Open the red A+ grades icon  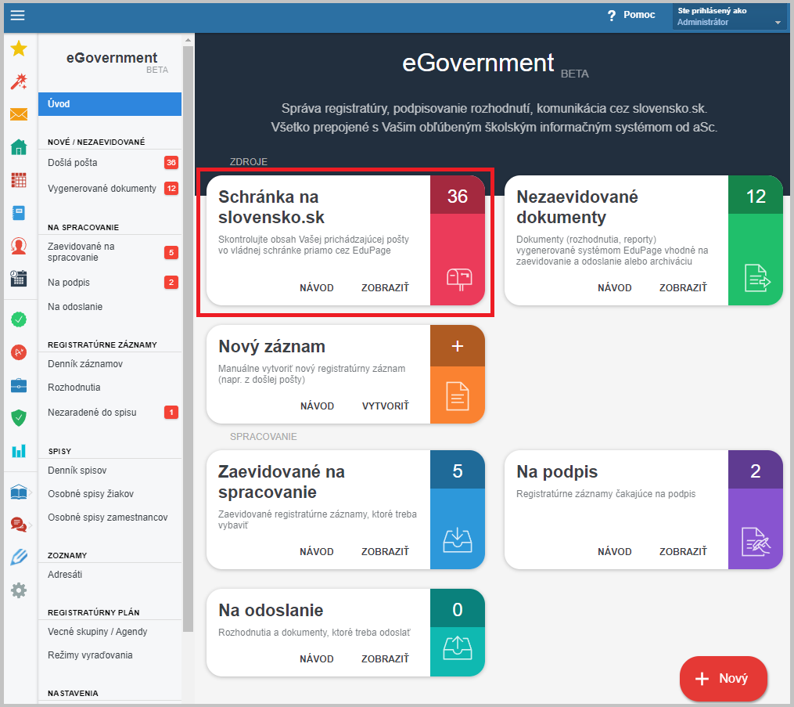click(x=19, y=352)
